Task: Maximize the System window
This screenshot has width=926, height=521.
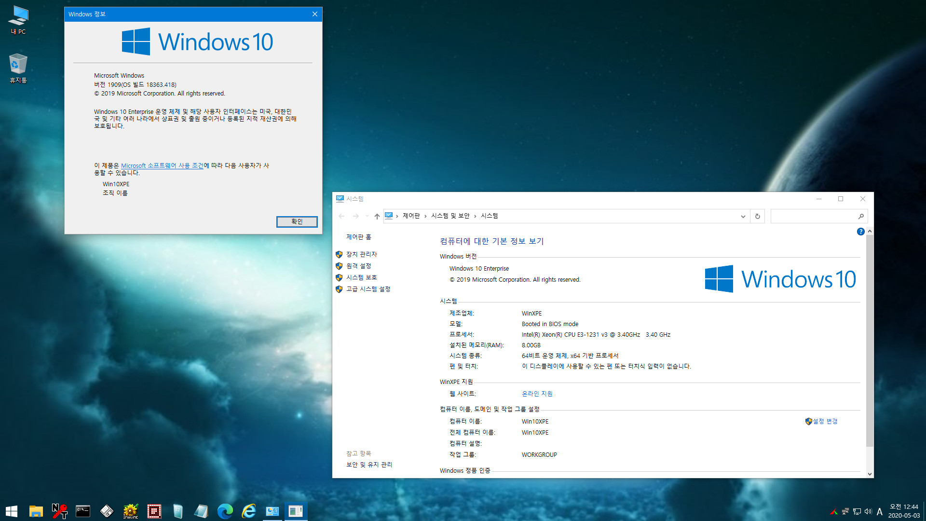Action: click(x=841, y=199)
